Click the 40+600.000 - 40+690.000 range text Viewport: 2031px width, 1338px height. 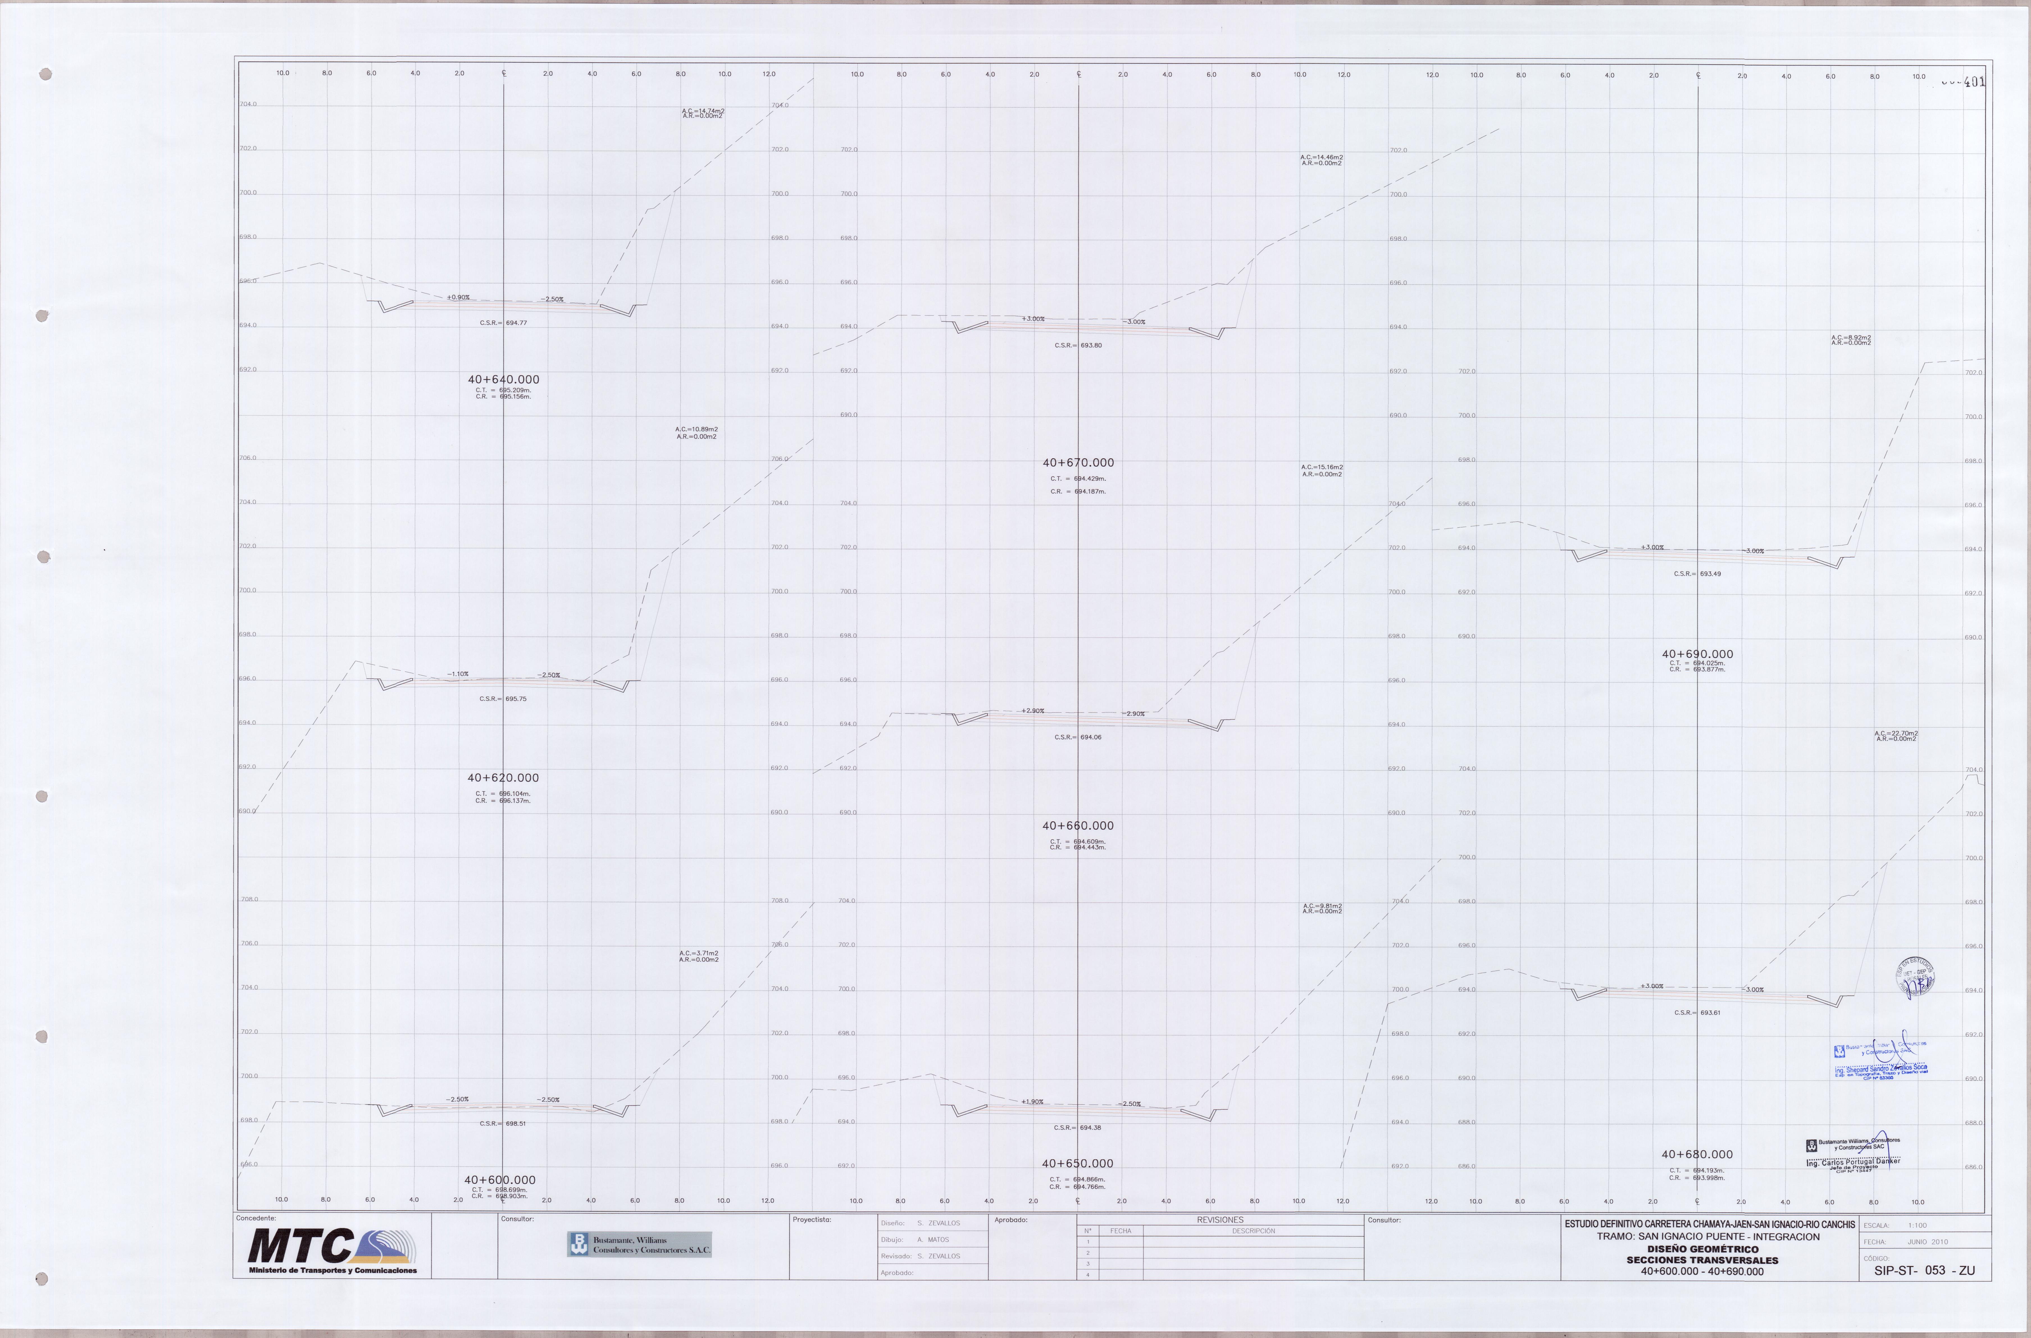1702,1271
